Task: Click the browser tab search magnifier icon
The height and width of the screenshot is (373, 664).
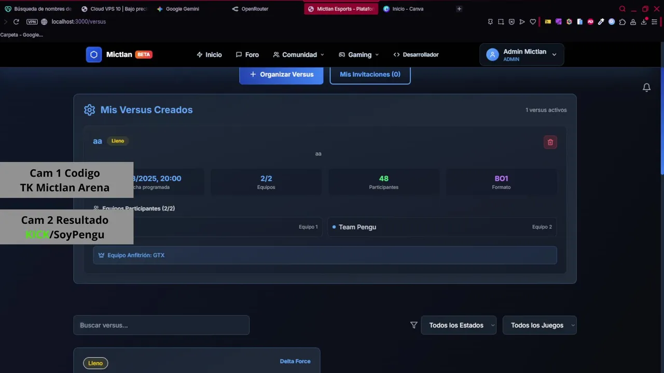Action: [622, 9]
